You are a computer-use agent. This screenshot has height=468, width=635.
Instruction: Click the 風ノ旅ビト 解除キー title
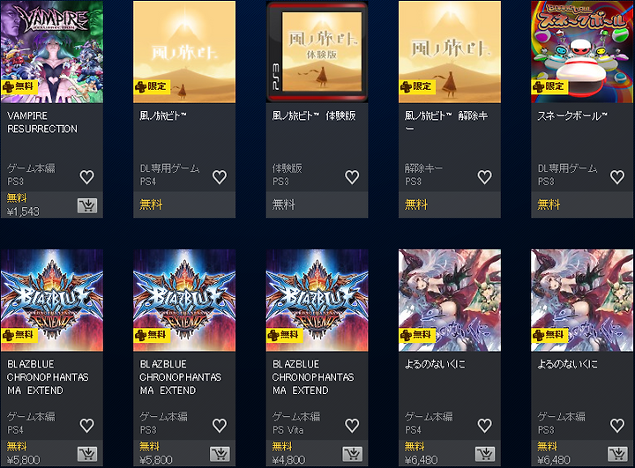coord(446,122)
